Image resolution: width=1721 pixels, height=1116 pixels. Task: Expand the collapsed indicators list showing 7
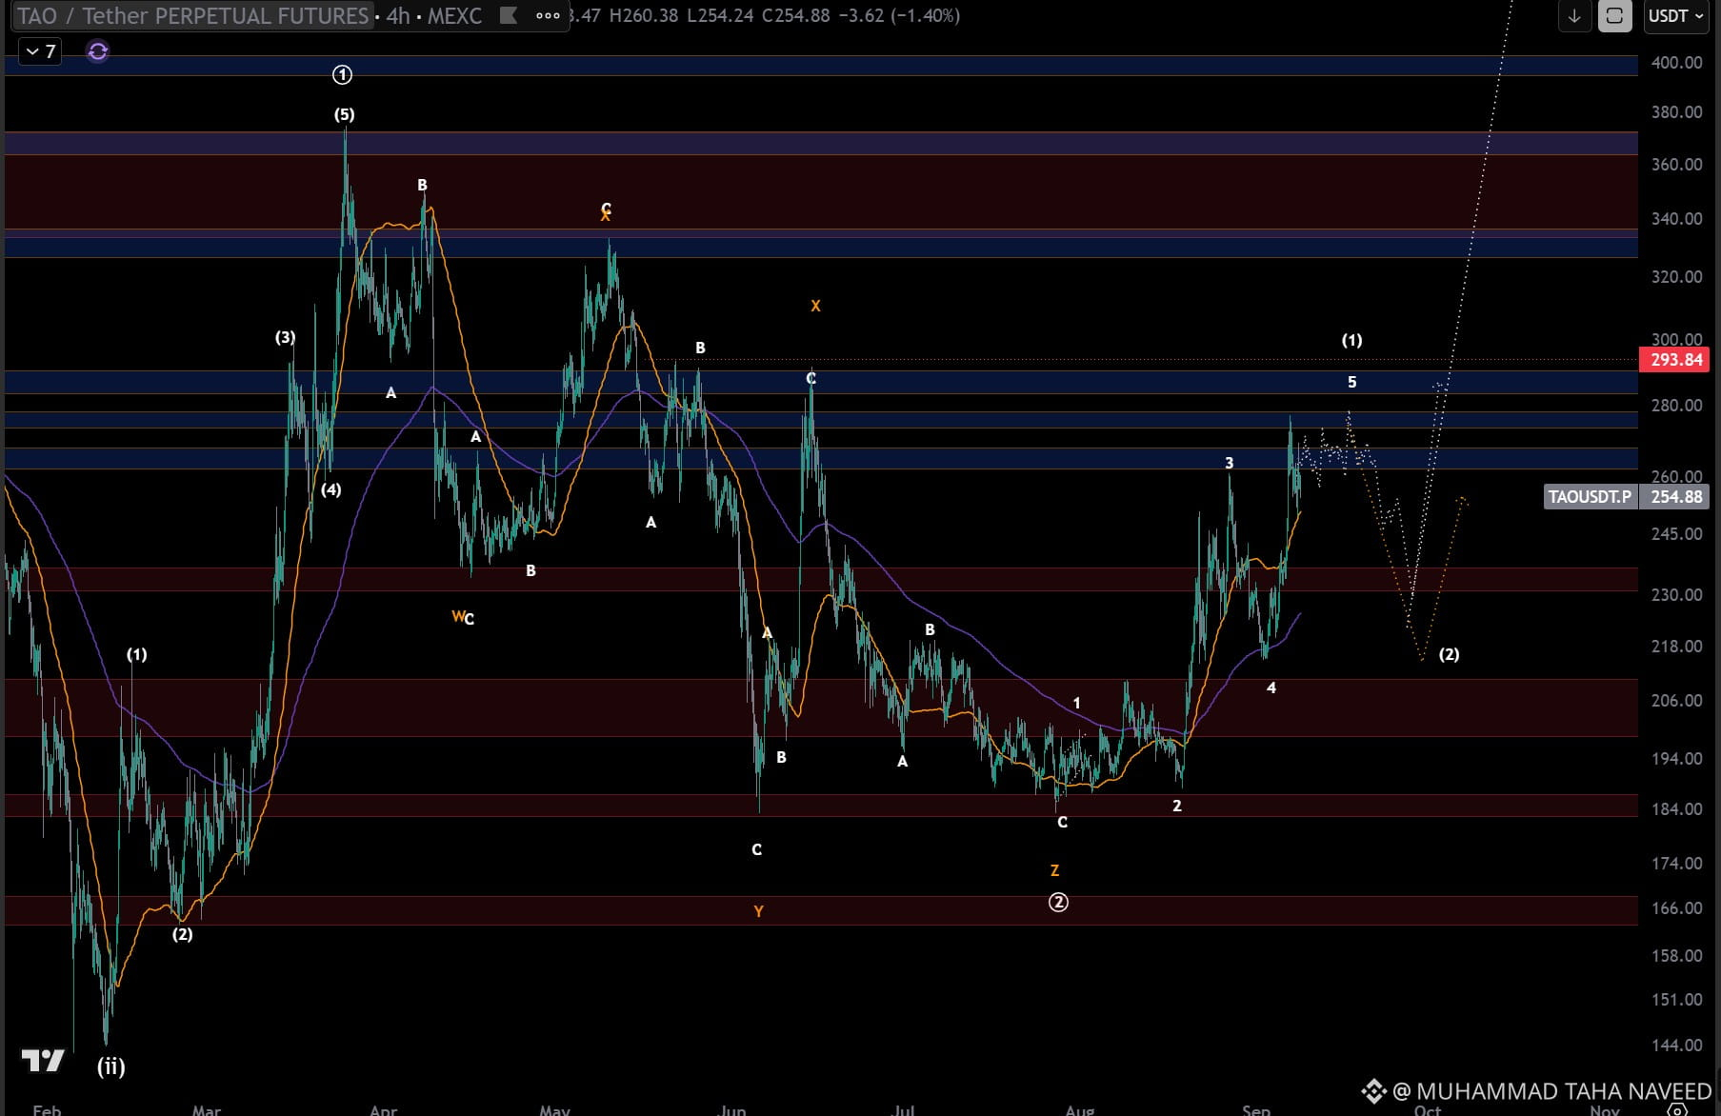41,51
